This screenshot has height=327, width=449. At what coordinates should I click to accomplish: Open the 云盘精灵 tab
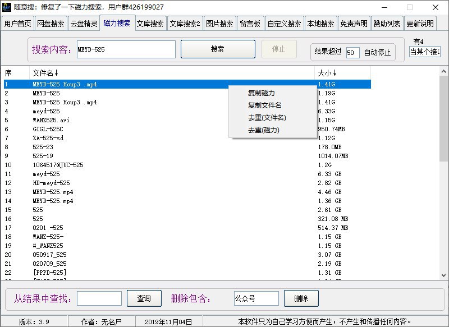[x=84, y=24]
